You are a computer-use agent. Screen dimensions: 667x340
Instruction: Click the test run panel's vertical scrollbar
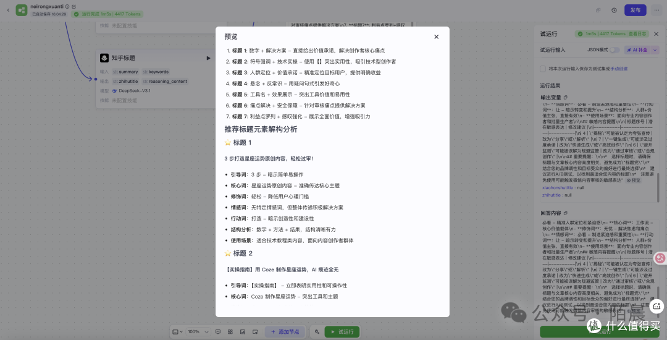(660, 187)
